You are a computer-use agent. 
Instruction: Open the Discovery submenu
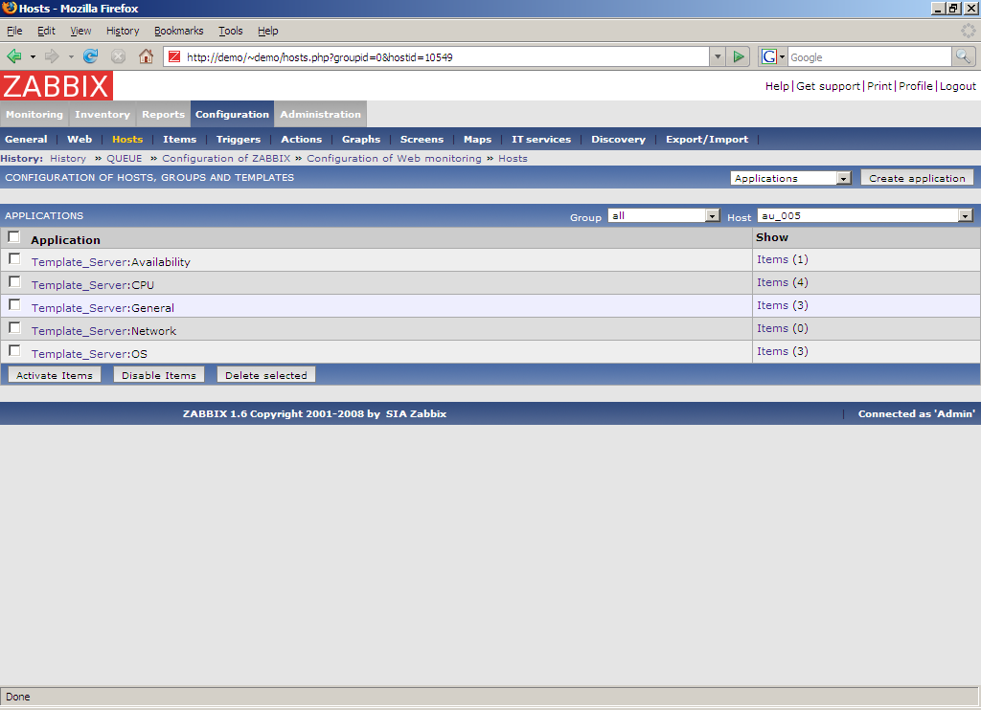pyautogui.click(x=618, y=140)
